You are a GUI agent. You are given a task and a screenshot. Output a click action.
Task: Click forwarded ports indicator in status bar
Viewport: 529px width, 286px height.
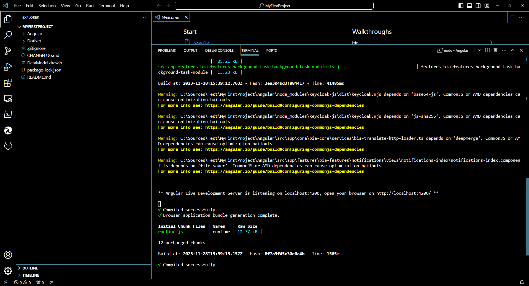40,282
